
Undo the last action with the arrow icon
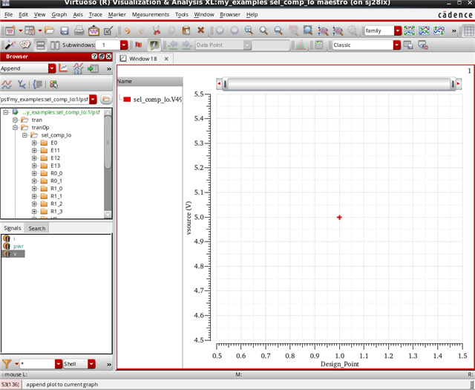tap(127, 30)
